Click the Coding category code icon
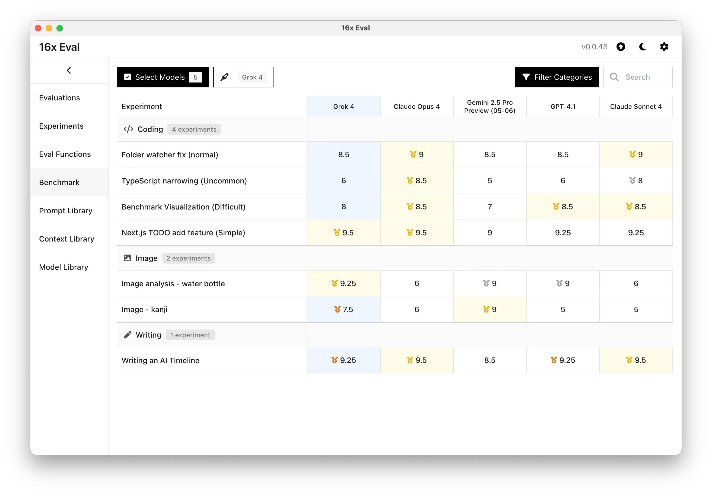712x495 pixels. (128, 129)
